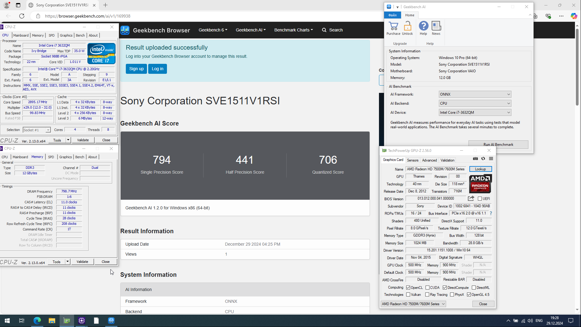Image resolution: width=581 pixels, height=327 pixels.
Task: Click the browser address bar URL
Action: tap(88, 16)
